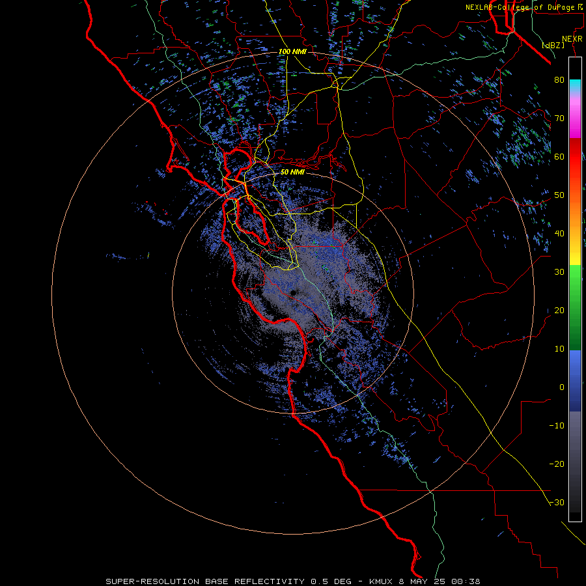The height and width of the screenshot is (586, 586).
Task: Click the [dBZ] unit label
Action: [553, 45]
